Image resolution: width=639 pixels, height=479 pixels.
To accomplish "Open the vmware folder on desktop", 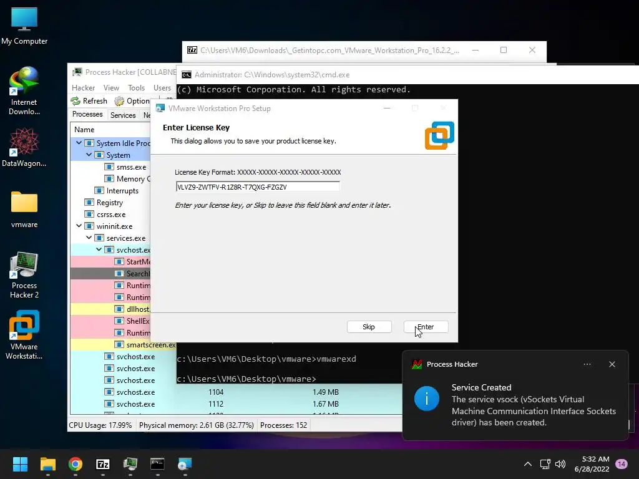I will click(24, 210).
